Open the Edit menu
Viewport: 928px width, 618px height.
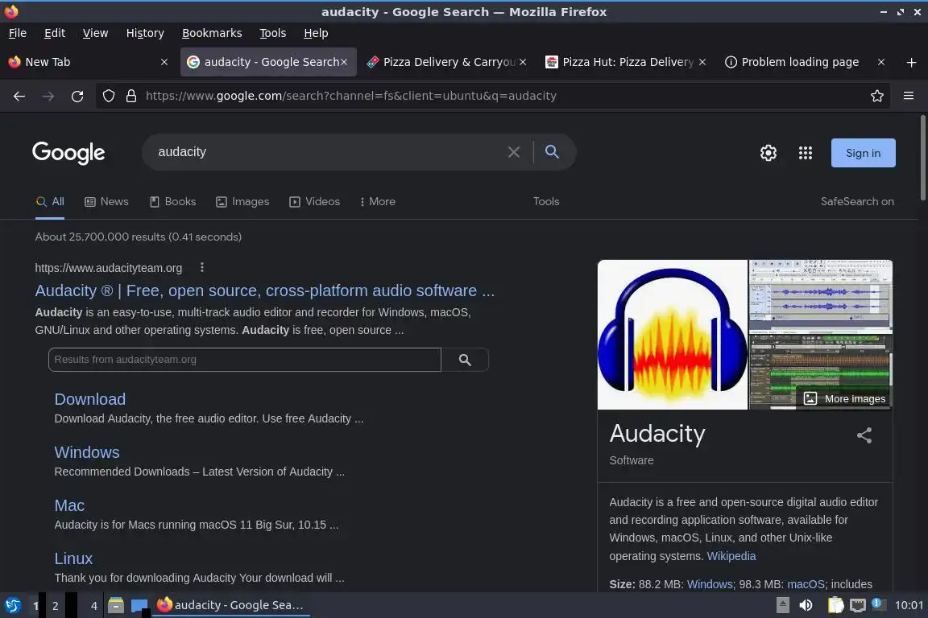point(55,33)
